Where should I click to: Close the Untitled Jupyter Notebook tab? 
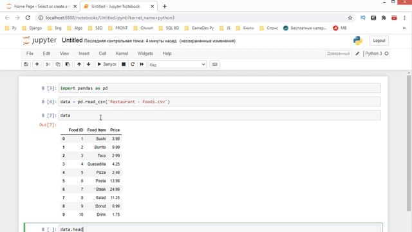tap(152, 6)
